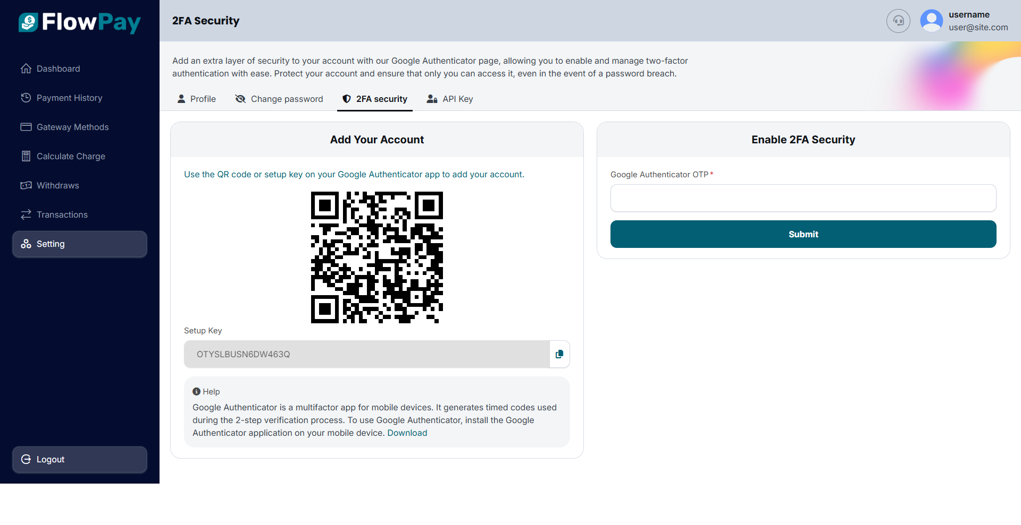Image resolution: width=1021 pixels, height=525 pixels.
Task: View the Transactions page
Action: point(62,214)
